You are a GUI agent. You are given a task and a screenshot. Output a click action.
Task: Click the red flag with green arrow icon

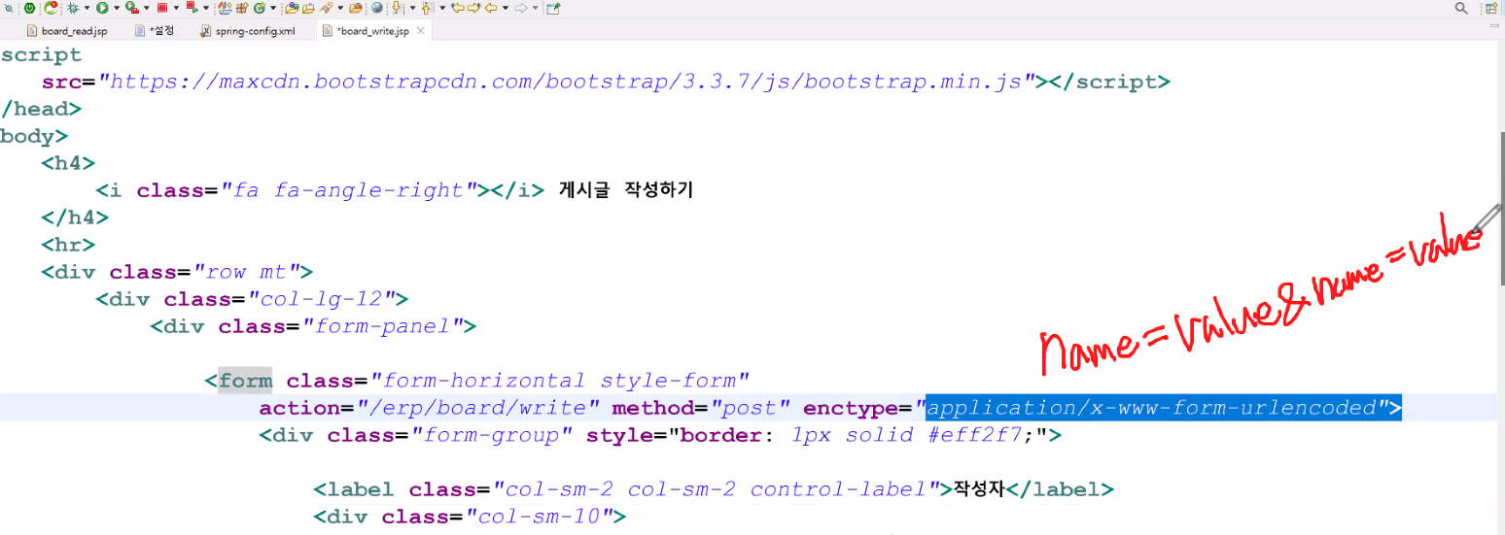click(x=192, y=8)
